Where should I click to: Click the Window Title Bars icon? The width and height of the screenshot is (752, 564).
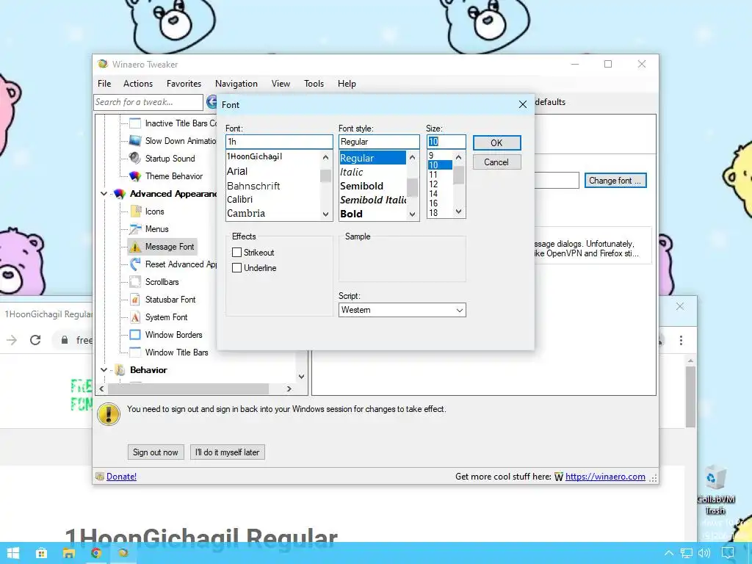click(135, 352)
